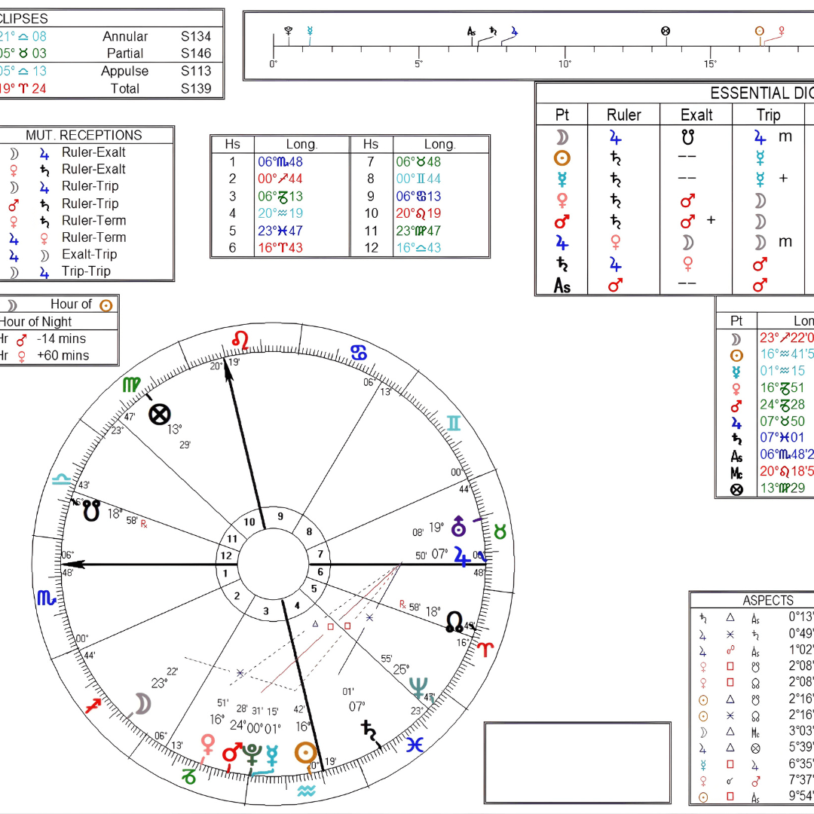Select the Pluto marker on the degree strip
The width and height of the screenshot is (814, 814).
[x=289, y=31]
